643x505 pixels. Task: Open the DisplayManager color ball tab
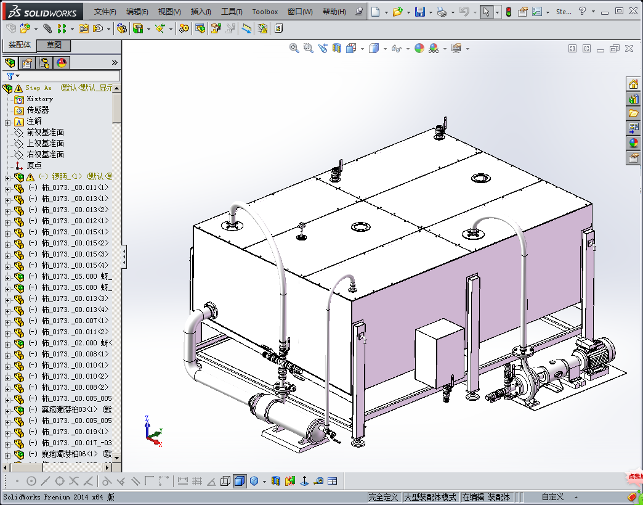coord(62,63)
